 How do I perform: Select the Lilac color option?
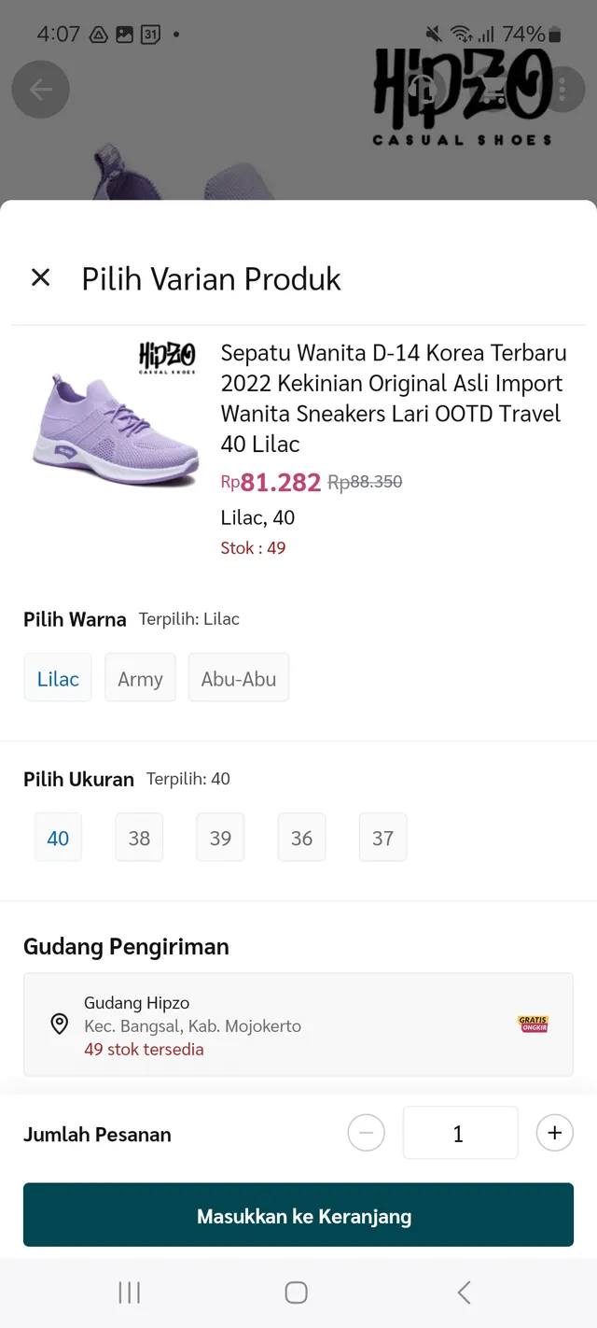tap(58, 678)
